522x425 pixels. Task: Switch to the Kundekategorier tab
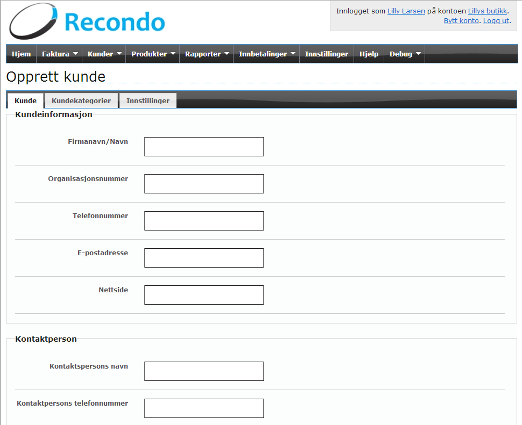click(x=81, y=100)
